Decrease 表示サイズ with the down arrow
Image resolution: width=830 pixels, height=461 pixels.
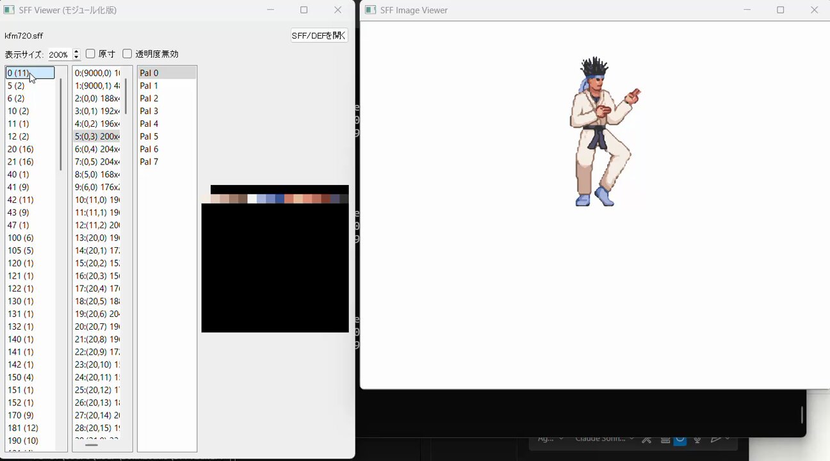(76, 58)
